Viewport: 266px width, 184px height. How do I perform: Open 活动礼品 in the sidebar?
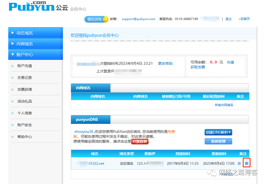coord(25,101)
